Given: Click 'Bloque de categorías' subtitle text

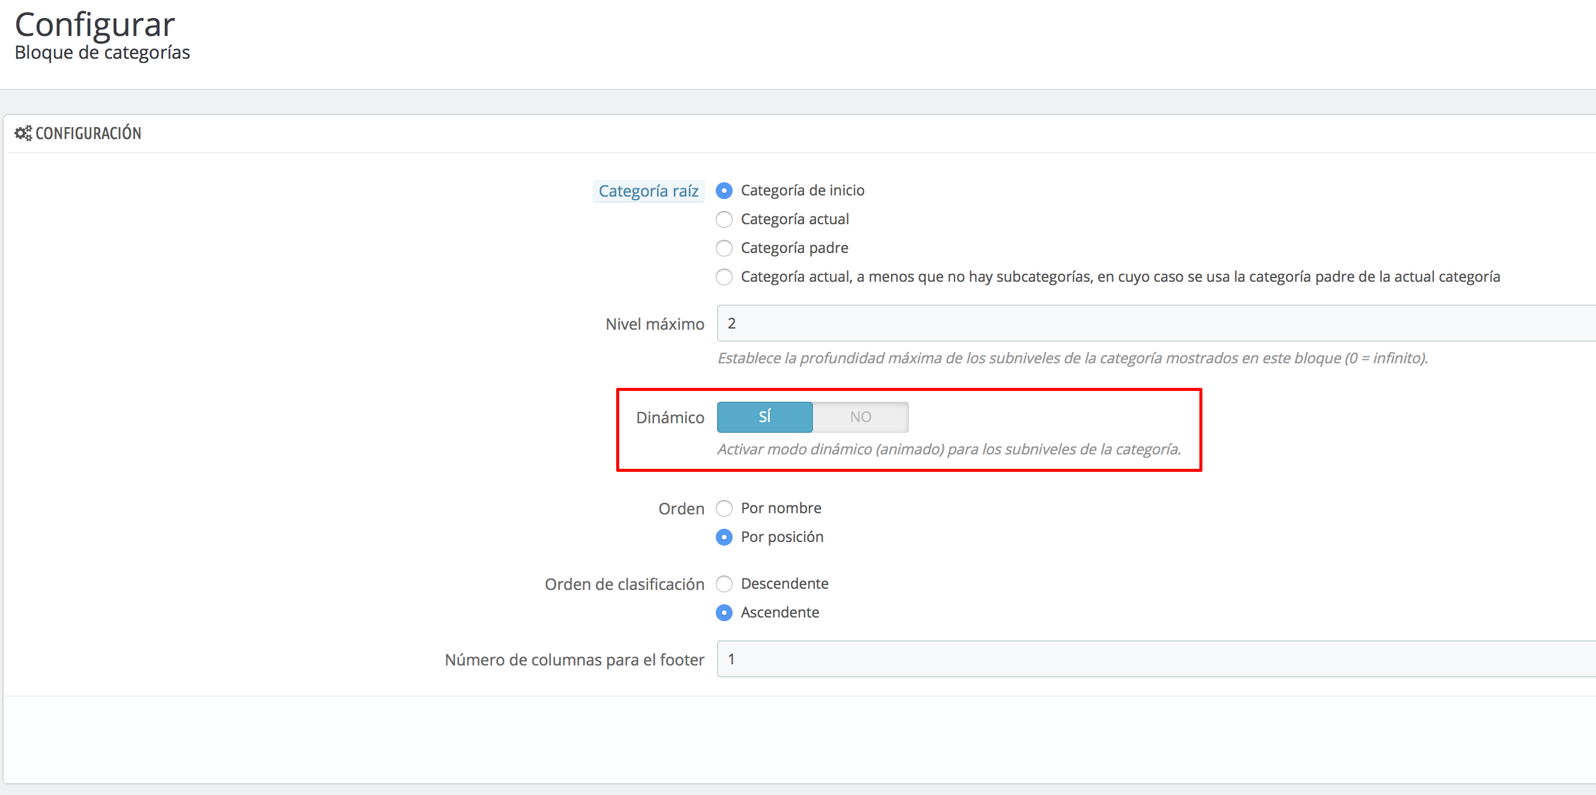Looking at the screenshot, I should [102, 53].
